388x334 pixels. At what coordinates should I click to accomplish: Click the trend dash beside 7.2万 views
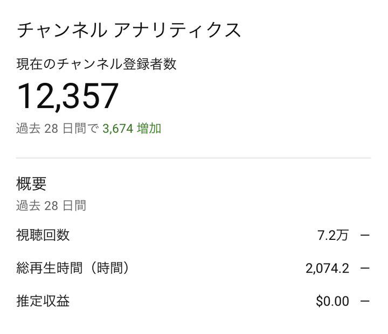coord(365,235)
